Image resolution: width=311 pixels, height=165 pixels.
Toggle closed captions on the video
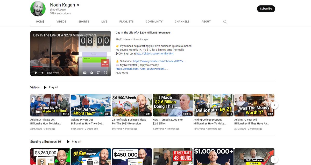[85, 73]
